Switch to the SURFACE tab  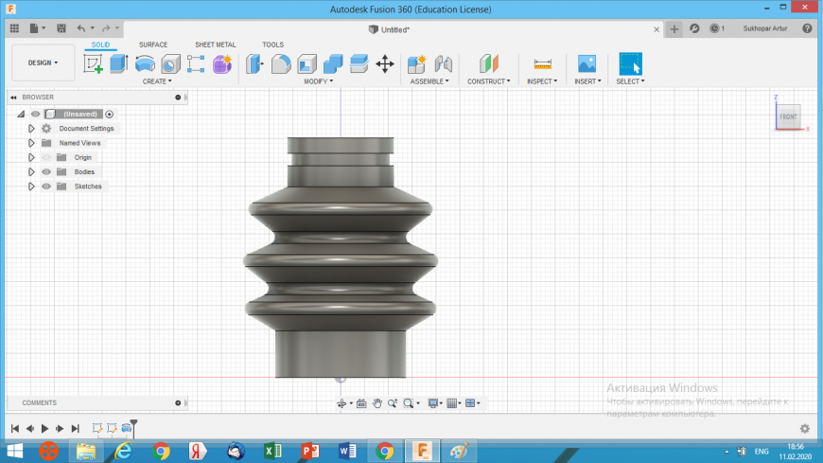(x=153, y=45)
